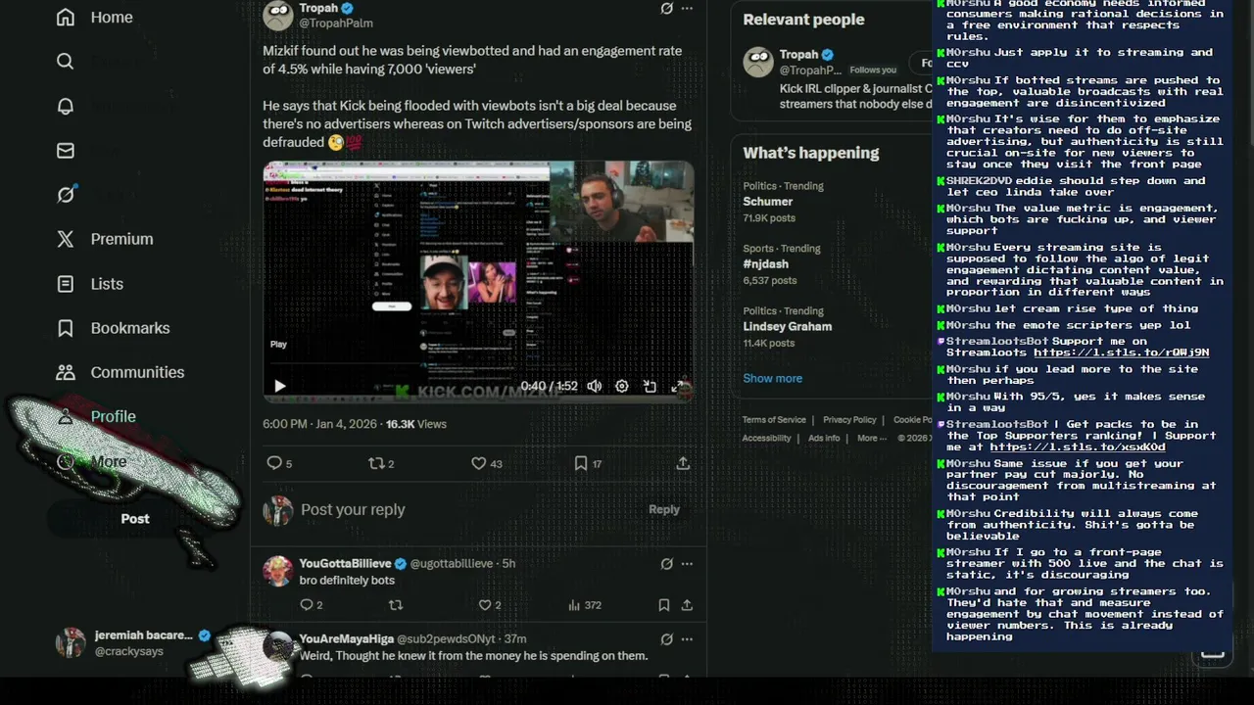
Task: Open Premium in the sidebar
Action: [106, 239]
